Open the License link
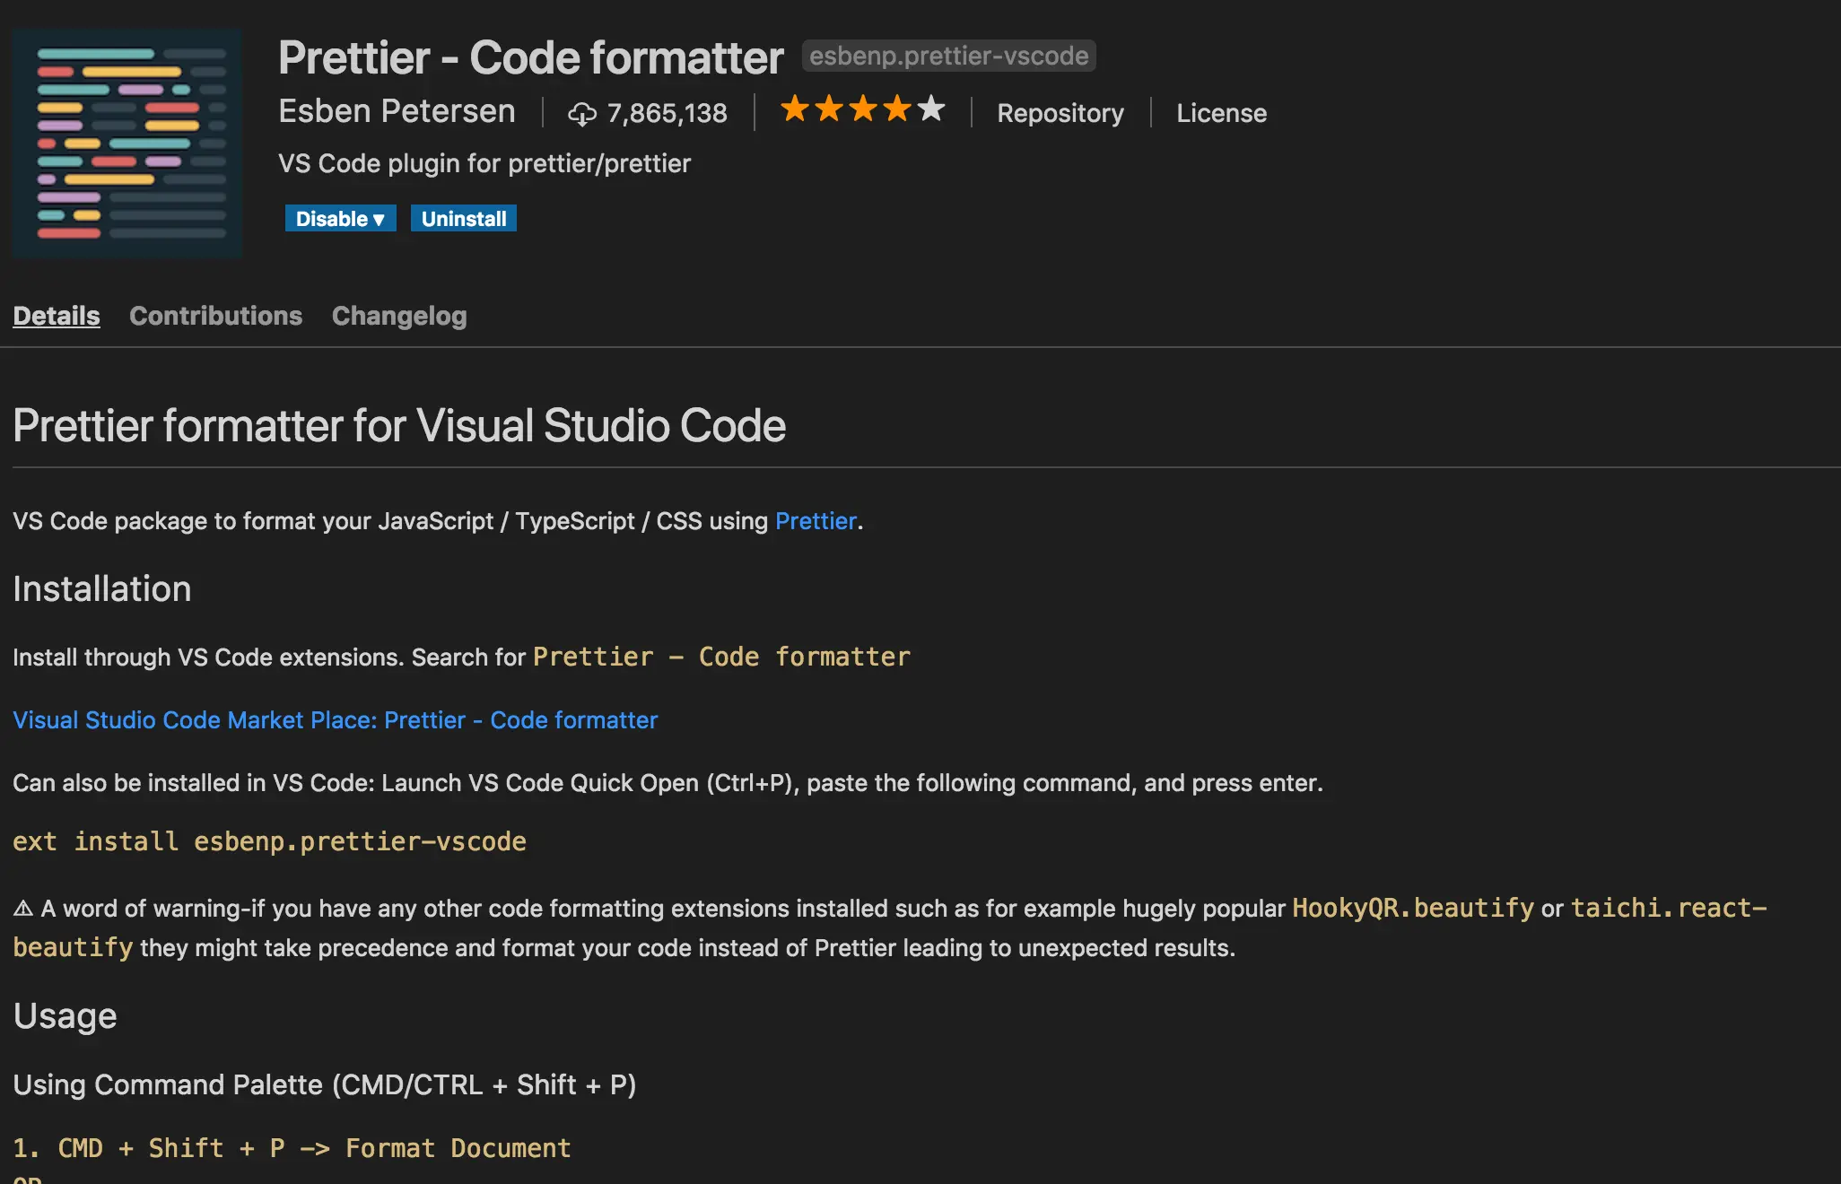 click(x=1221, y=113)
